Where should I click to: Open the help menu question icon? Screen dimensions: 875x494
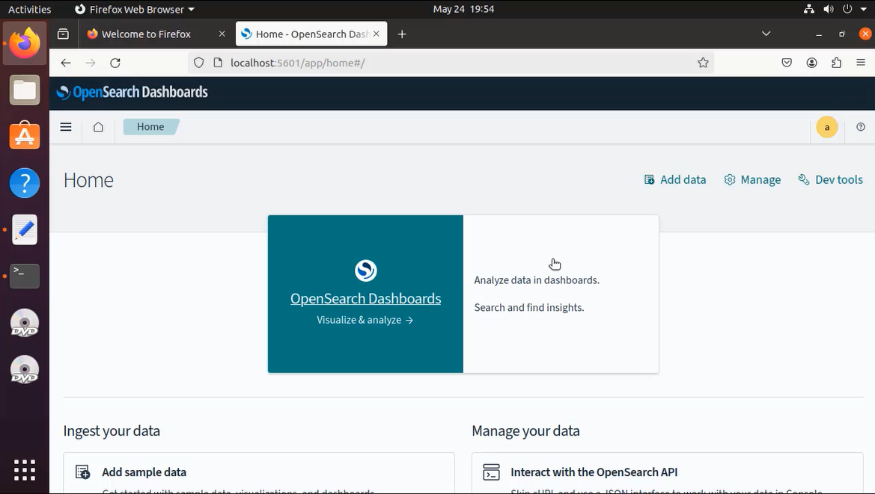[x=861, y=127]
